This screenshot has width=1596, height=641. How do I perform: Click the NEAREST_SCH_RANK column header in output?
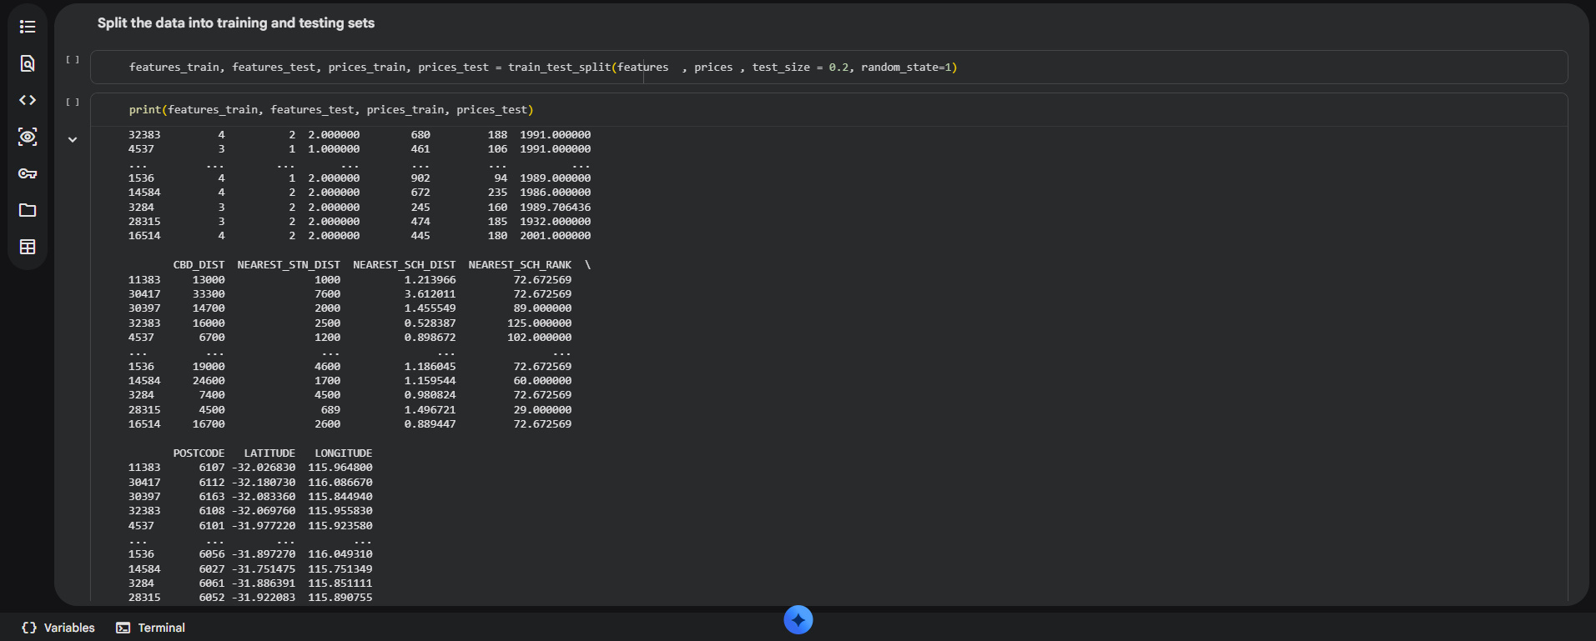point(520,265)
